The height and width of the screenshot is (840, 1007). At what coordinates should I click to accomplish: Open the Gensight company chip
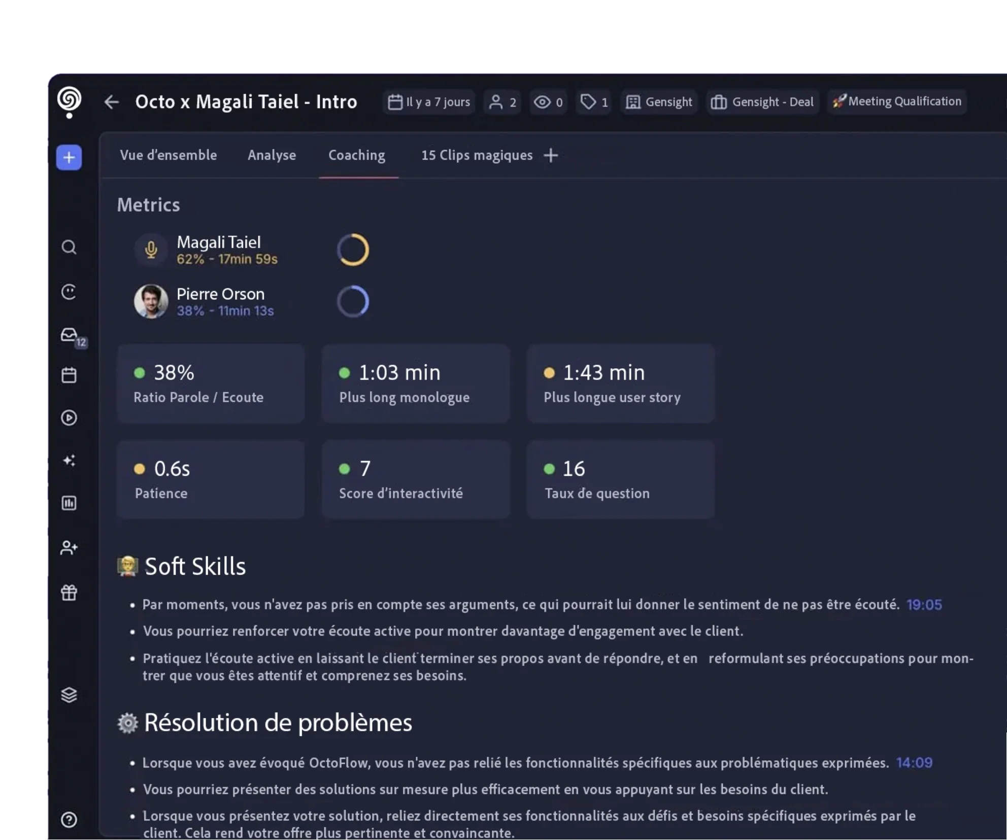[x=659, y=102]
